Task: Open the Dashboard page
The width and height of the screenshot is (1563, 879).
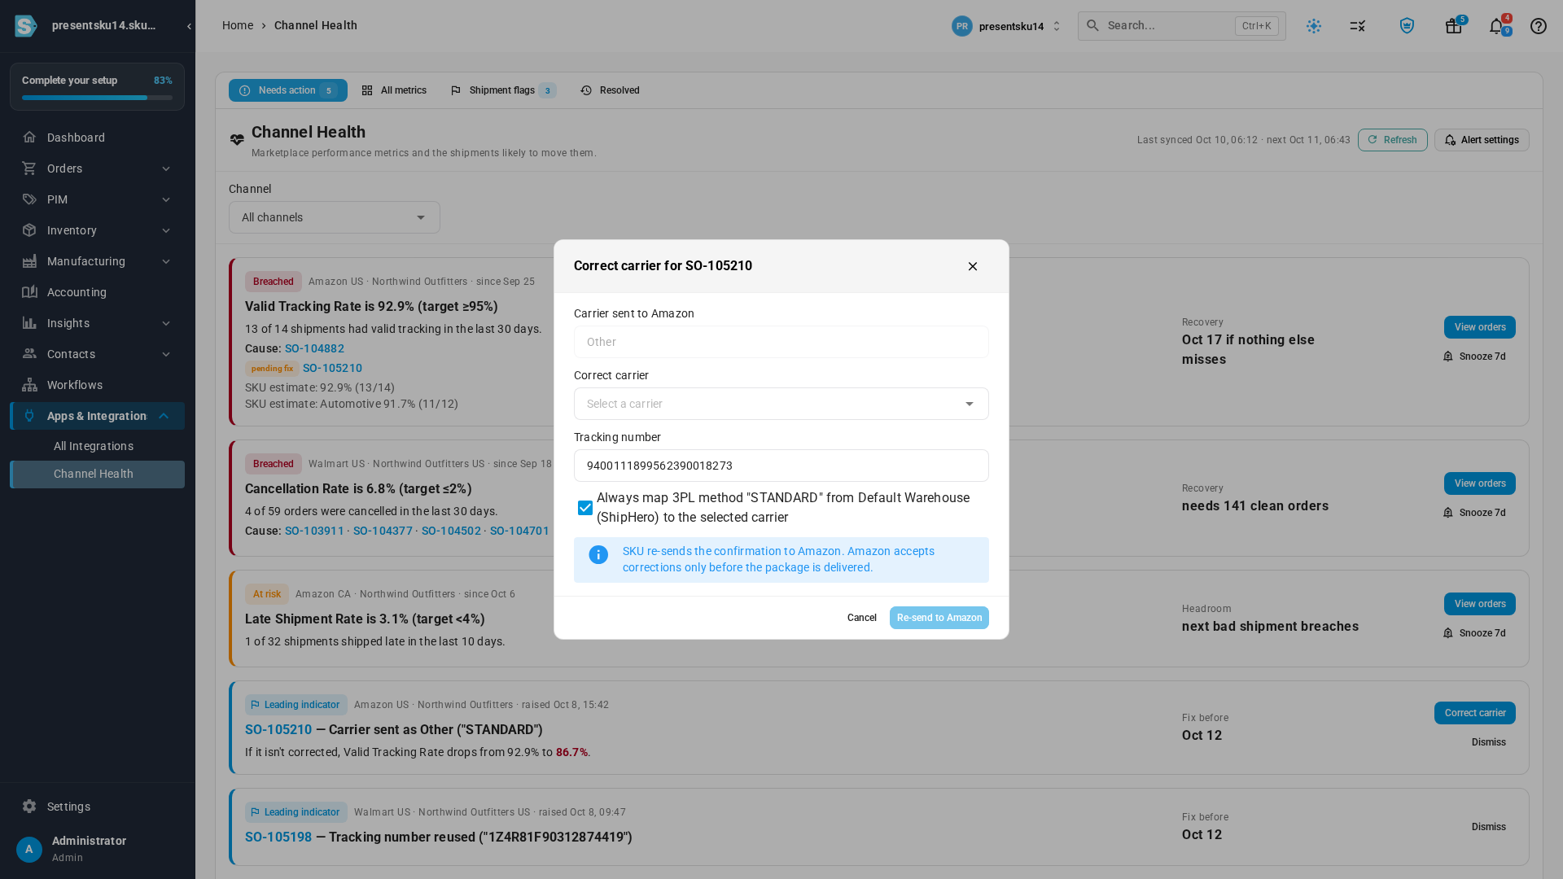Action: coord(97,138)
